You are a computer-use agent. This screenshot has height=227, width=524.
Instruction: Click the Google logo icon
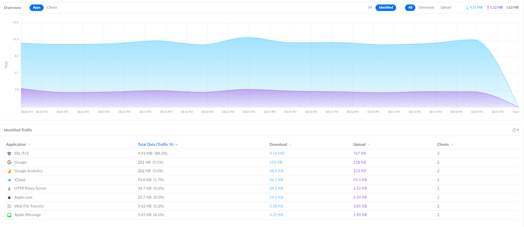[x=9, y=162]
